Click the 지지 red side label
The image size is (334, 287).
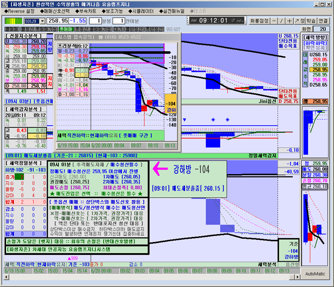[x=50, y=81]
